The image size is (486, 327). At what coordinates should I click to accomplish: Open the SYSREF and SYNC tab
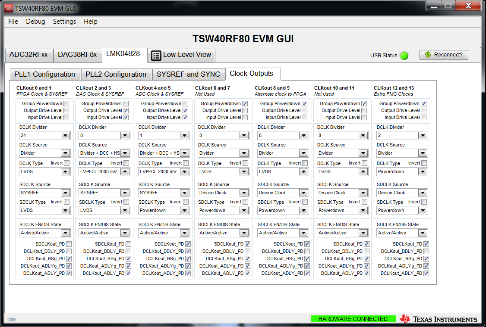tap(189, 74)
